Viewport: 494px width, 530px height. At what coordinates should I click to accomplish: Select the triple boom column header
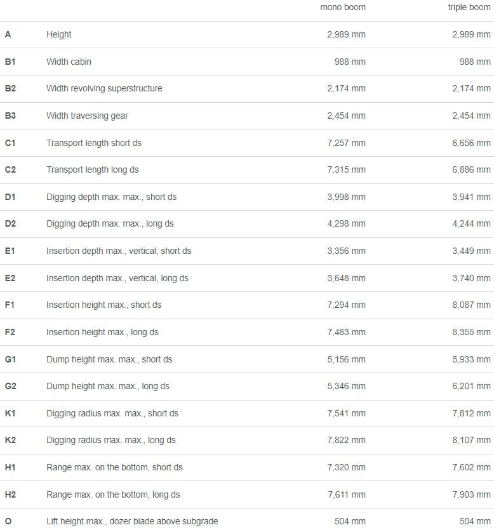click(469, 8)
